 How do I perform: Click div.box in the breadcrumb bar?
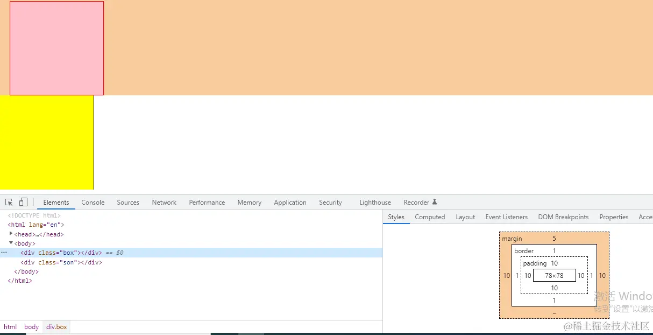(56, 327)
